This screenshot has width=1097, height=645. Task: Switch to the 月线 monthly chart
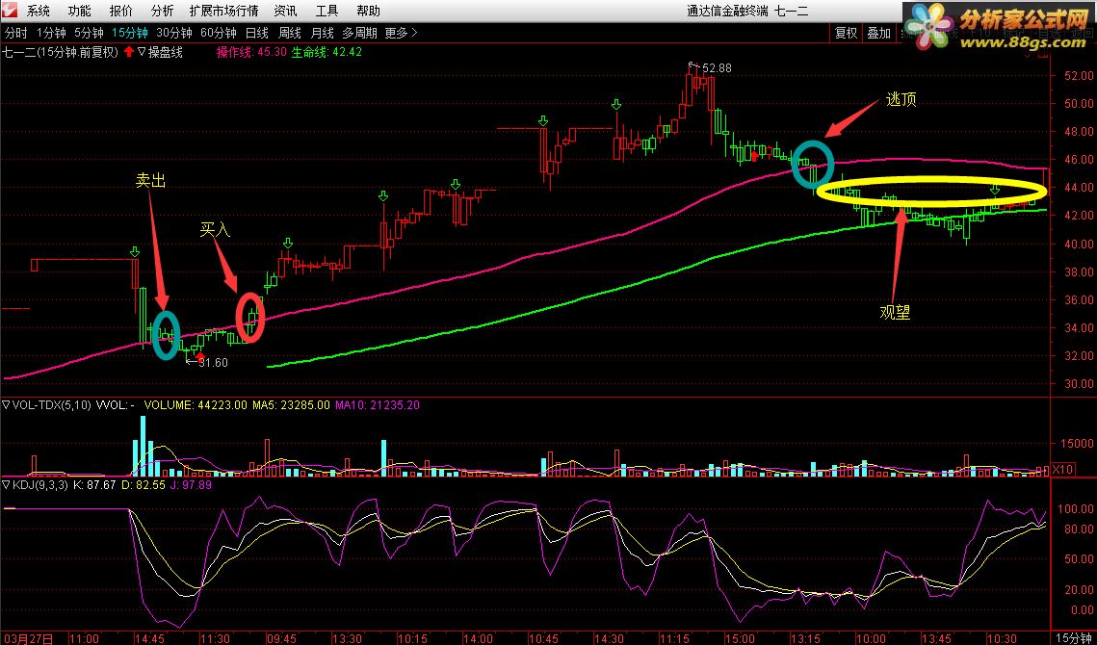pyautogui.click(x=322, y=33)
